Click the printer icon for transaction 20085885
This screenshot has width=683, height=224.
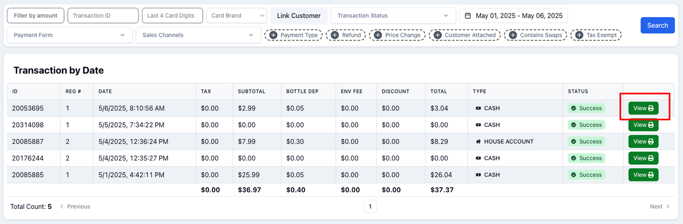(x=650, y=175)
